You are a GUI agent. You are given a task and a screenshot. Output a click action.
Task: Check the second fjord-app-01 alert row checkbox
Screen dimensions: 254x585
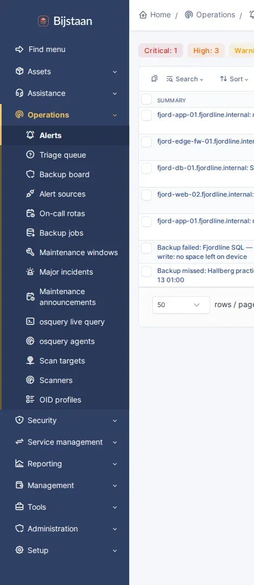[x=146, y=221]
